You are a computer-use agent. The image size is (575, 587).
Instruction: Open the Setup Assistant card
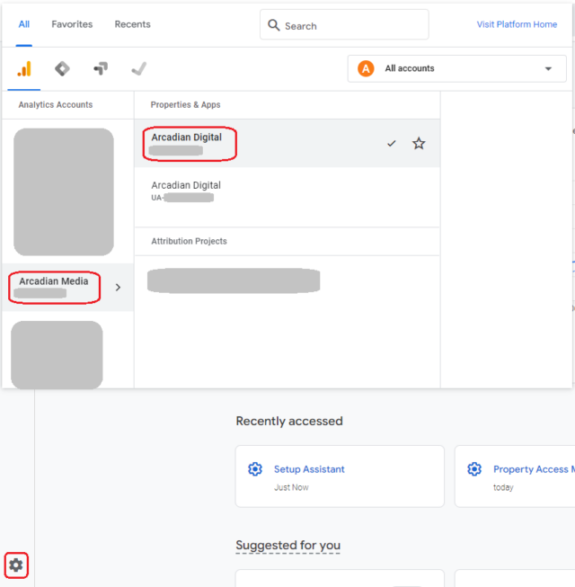(x=340, y=476)
